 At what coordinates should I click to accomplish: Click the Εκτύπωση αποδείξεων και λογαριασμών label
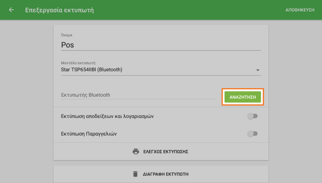(110, 116)
